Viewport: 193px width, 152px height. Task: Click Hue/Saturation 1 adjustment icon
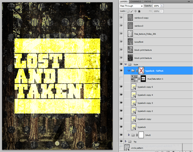coord(134,79)
